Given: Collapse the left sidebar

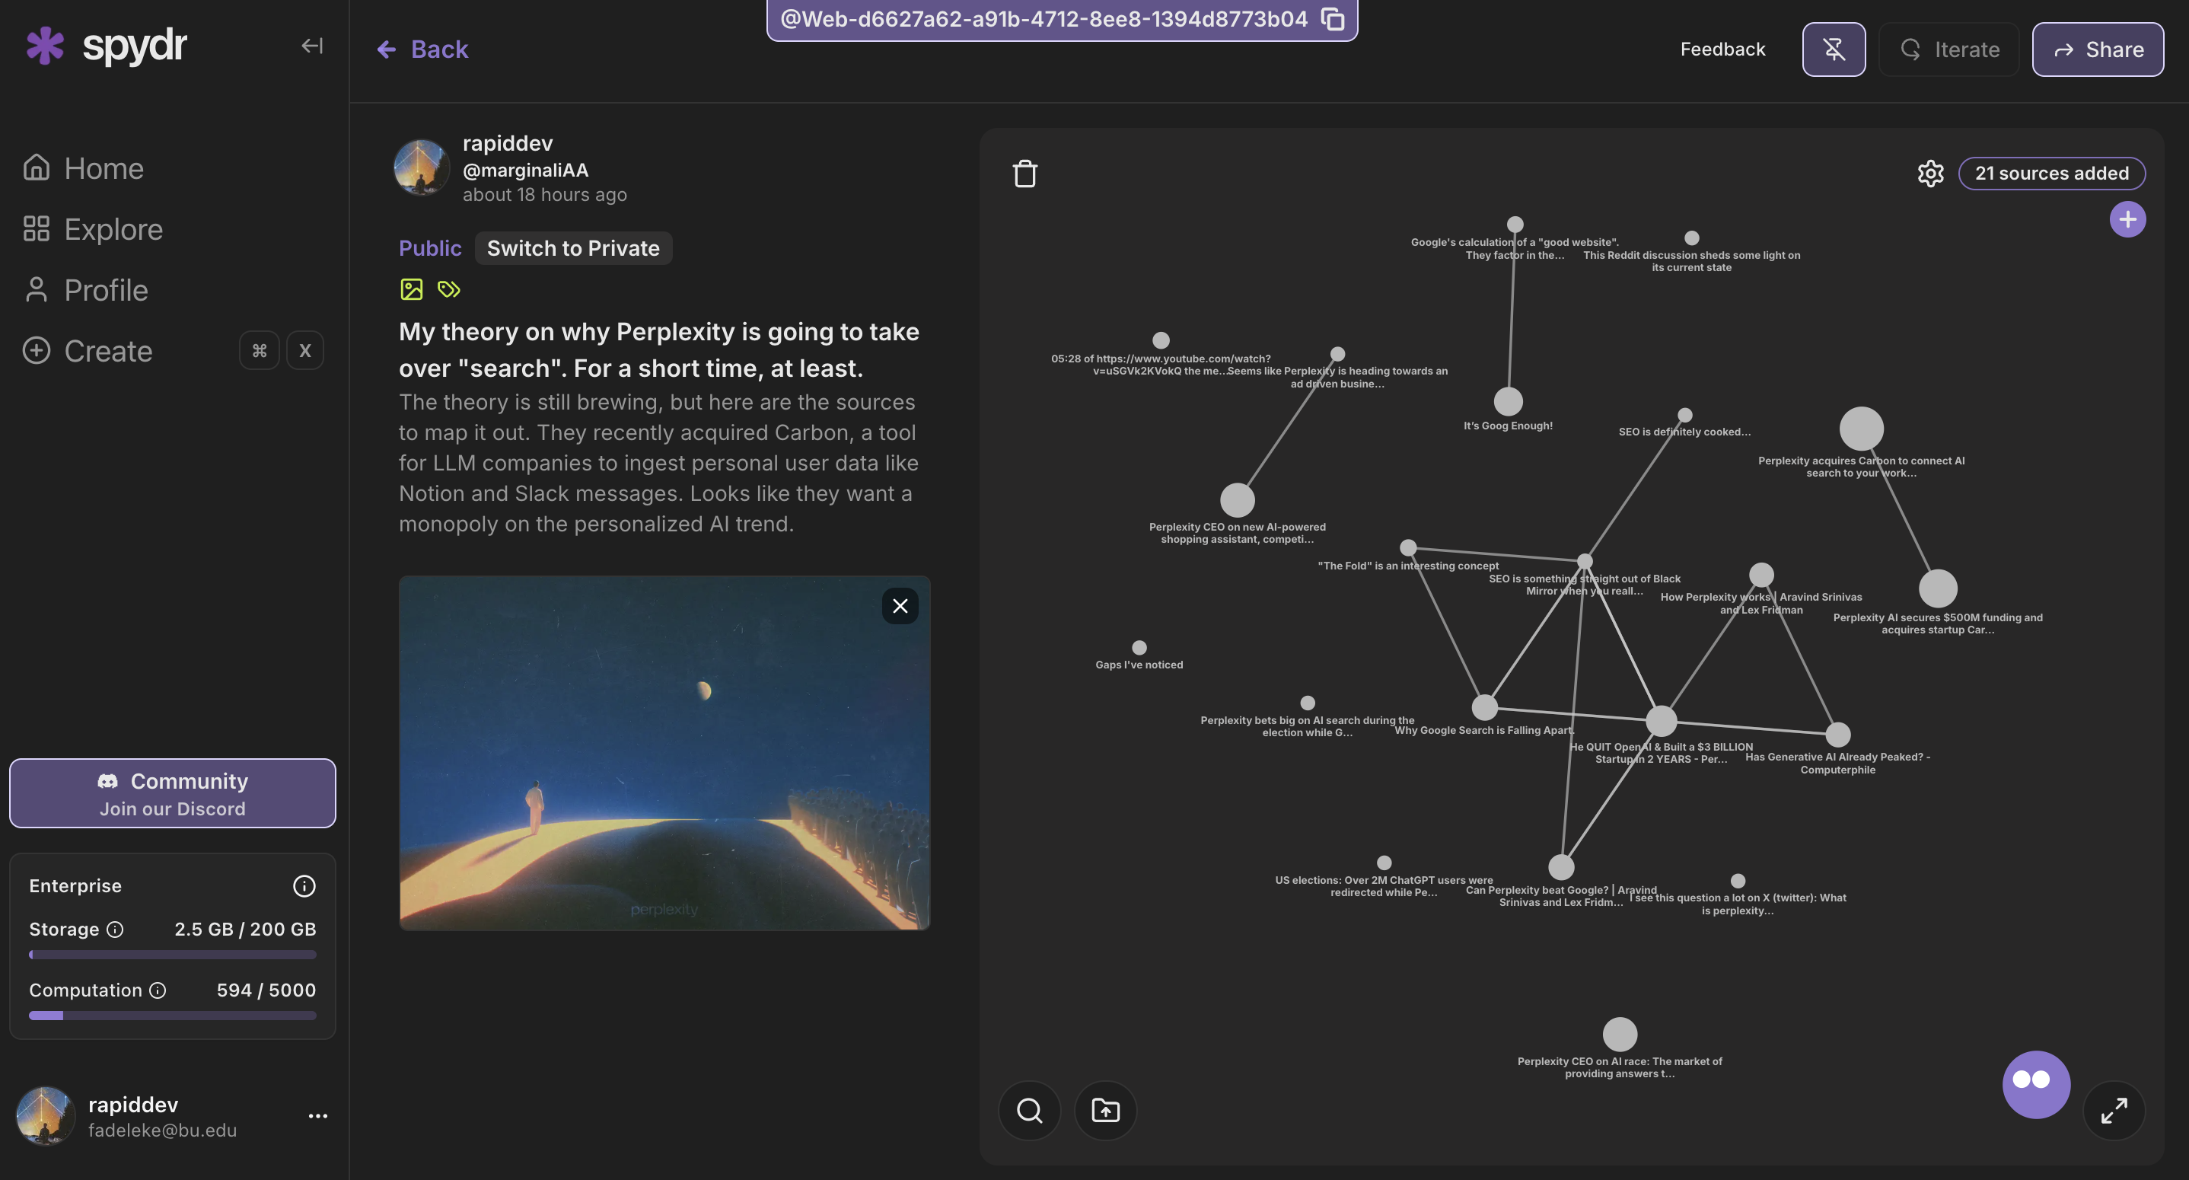Looking at the screenshot, I should 312,46.
